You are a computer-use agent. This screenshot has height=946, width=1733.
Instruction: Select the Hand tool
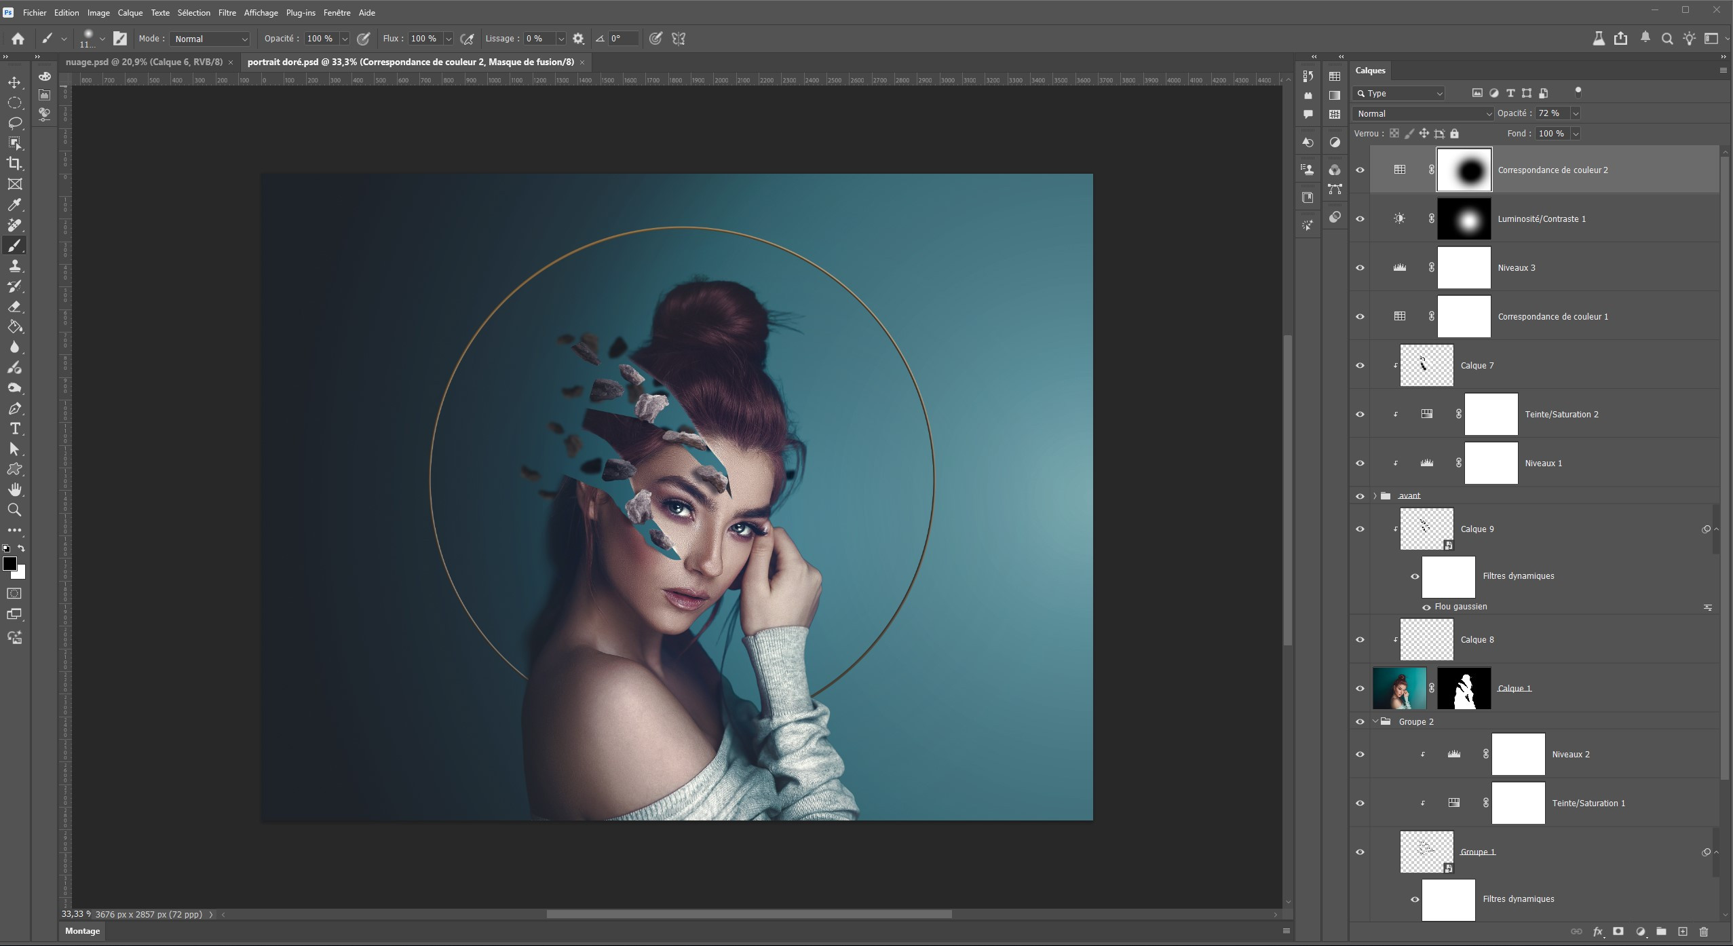point(14,489)
